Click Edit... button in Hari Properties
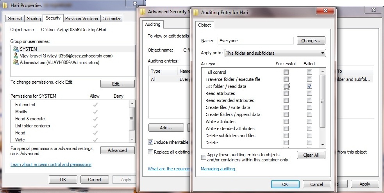 click(117, 84)
